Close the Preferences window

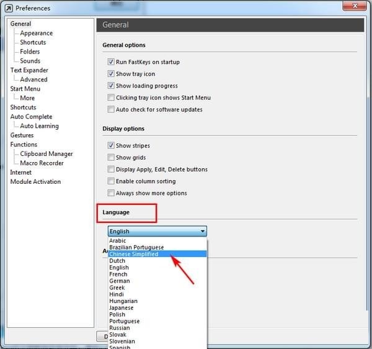[x=355, y=6]
